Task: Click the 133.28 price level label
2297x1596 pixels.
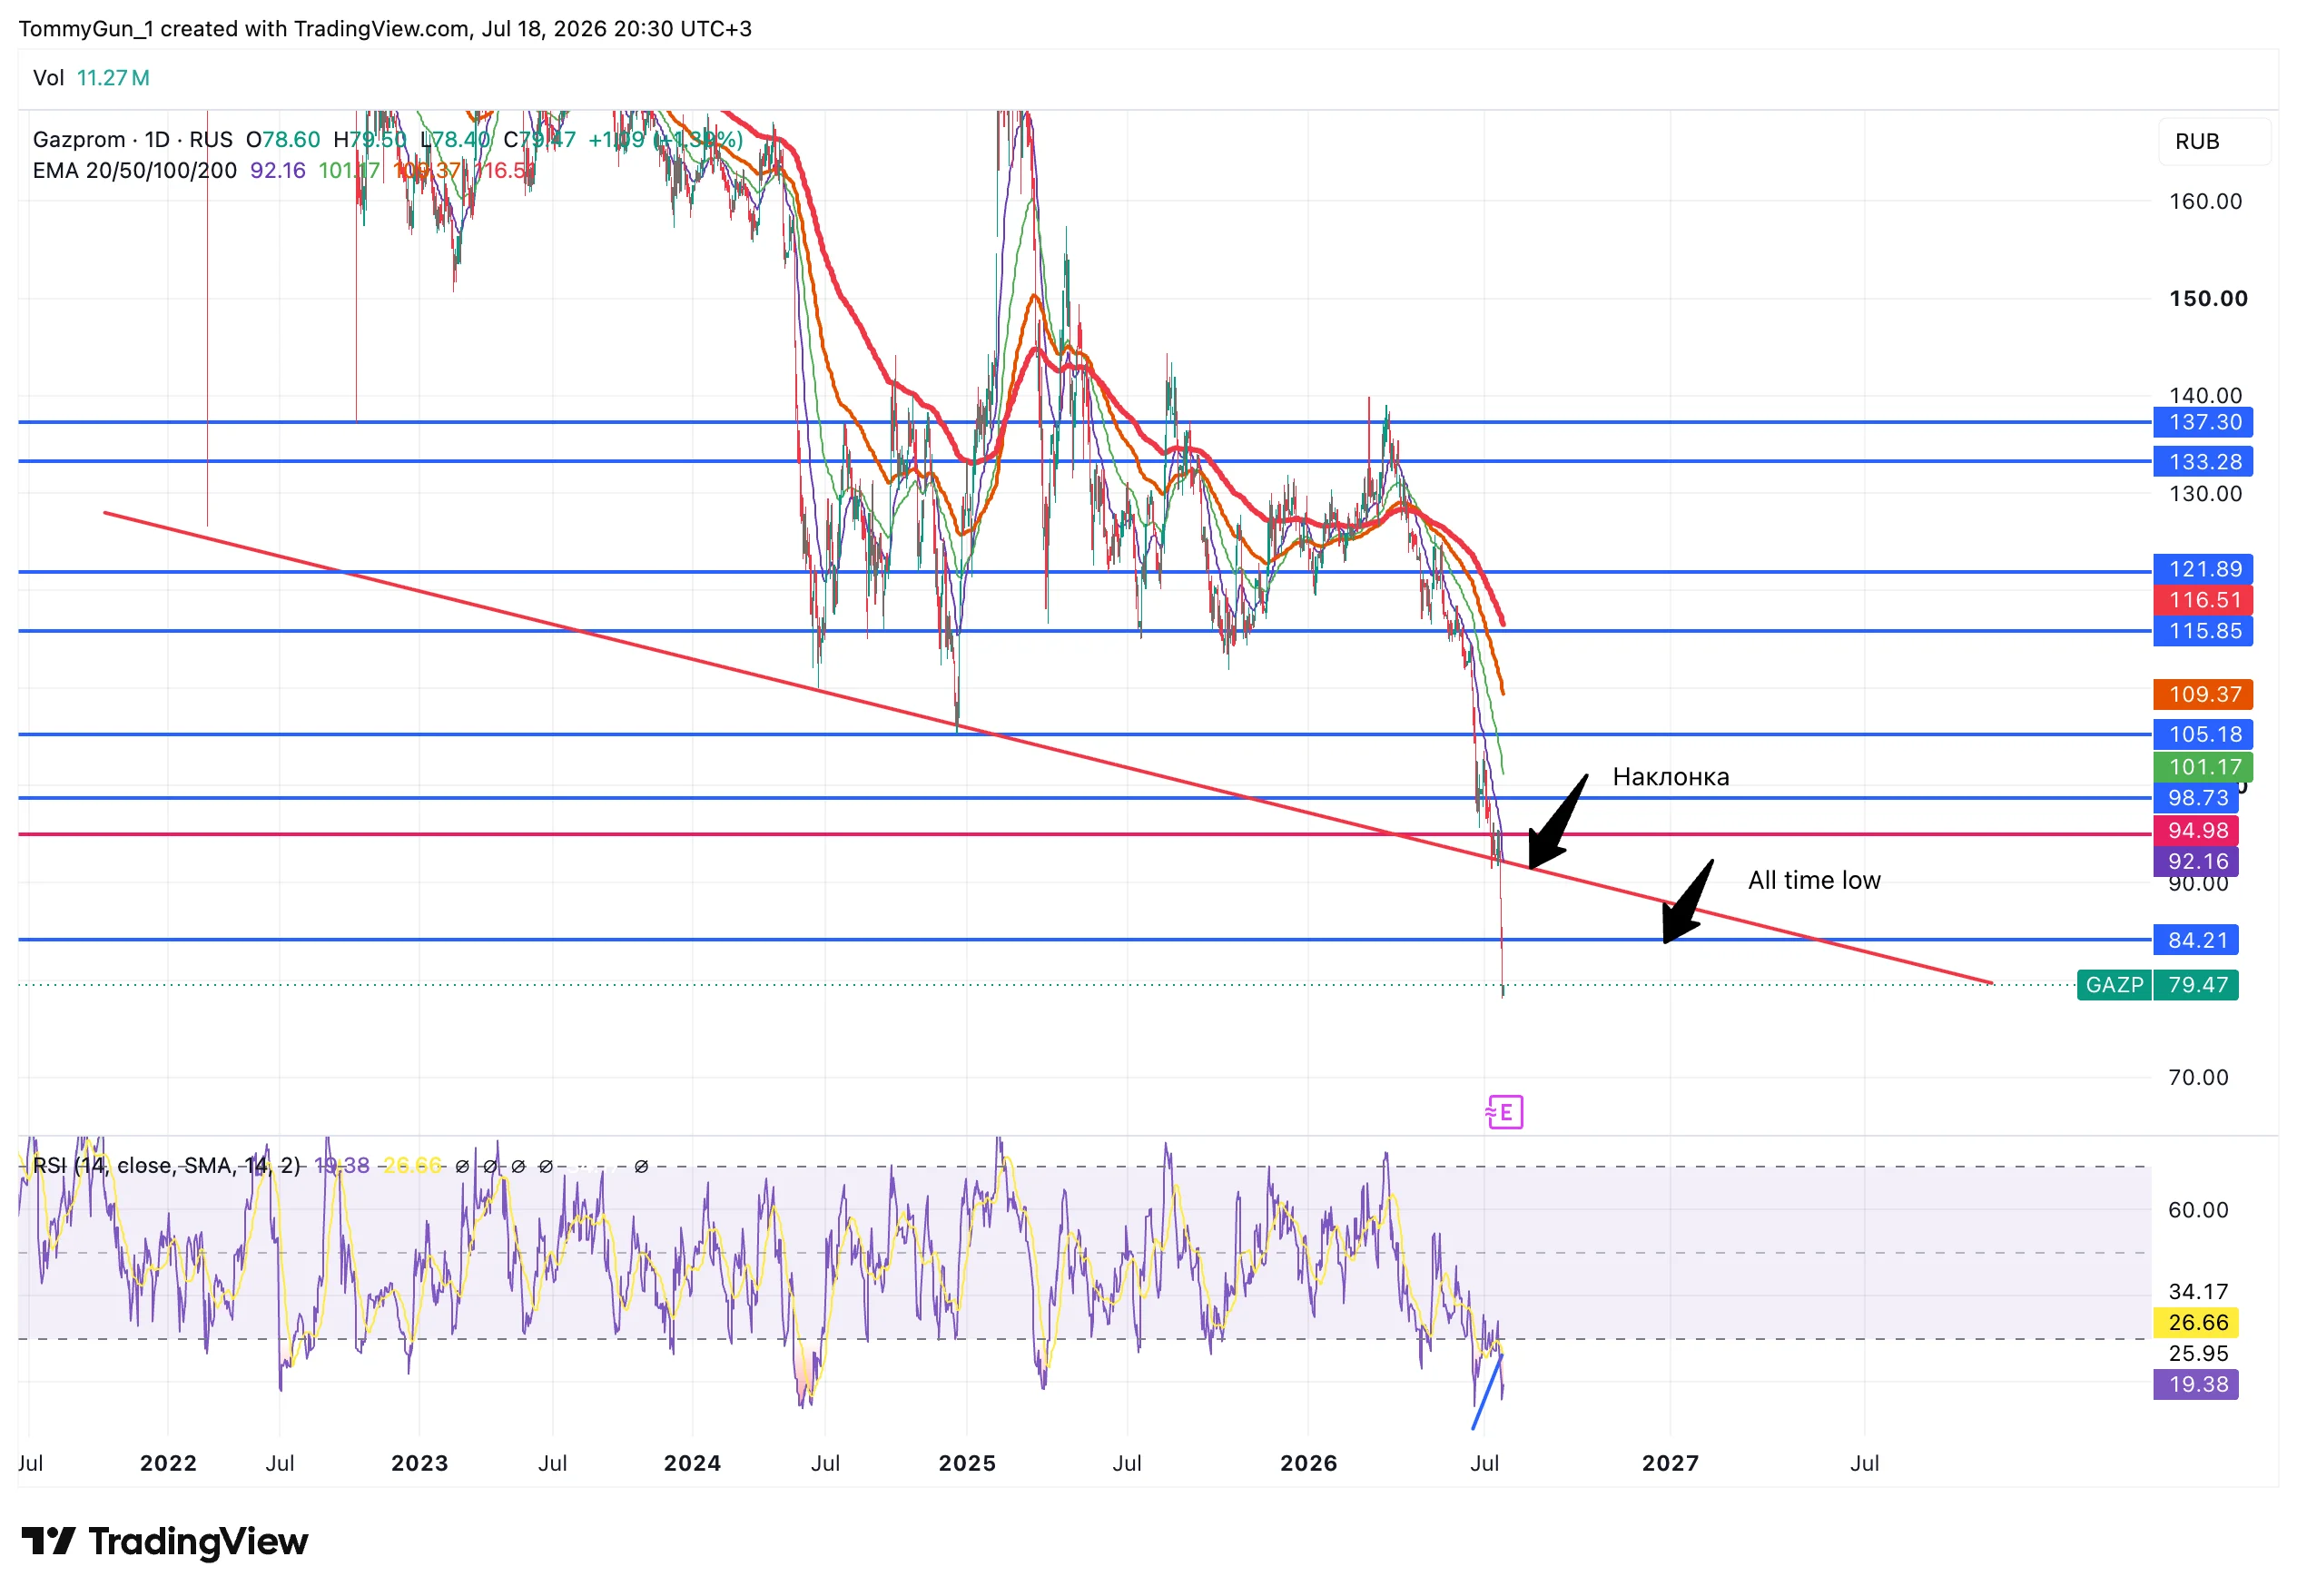Action: (2202, 461)
